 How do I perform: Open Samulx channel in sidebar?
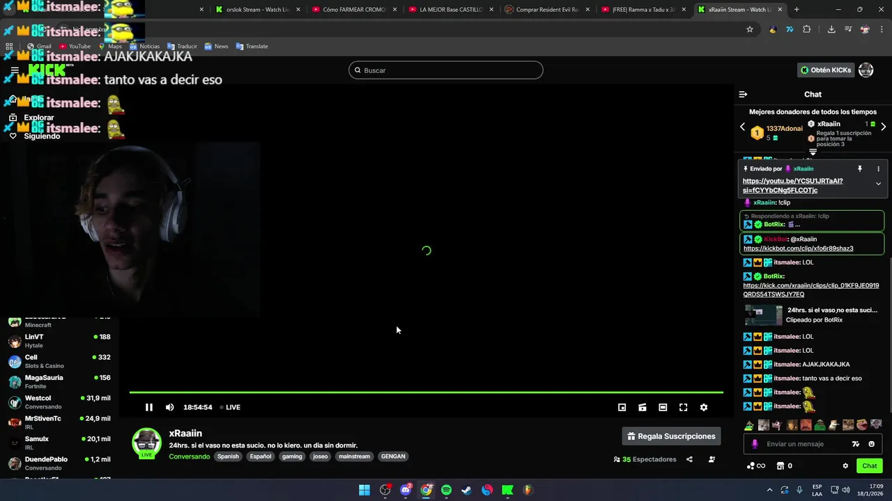[x=59, y=443]
